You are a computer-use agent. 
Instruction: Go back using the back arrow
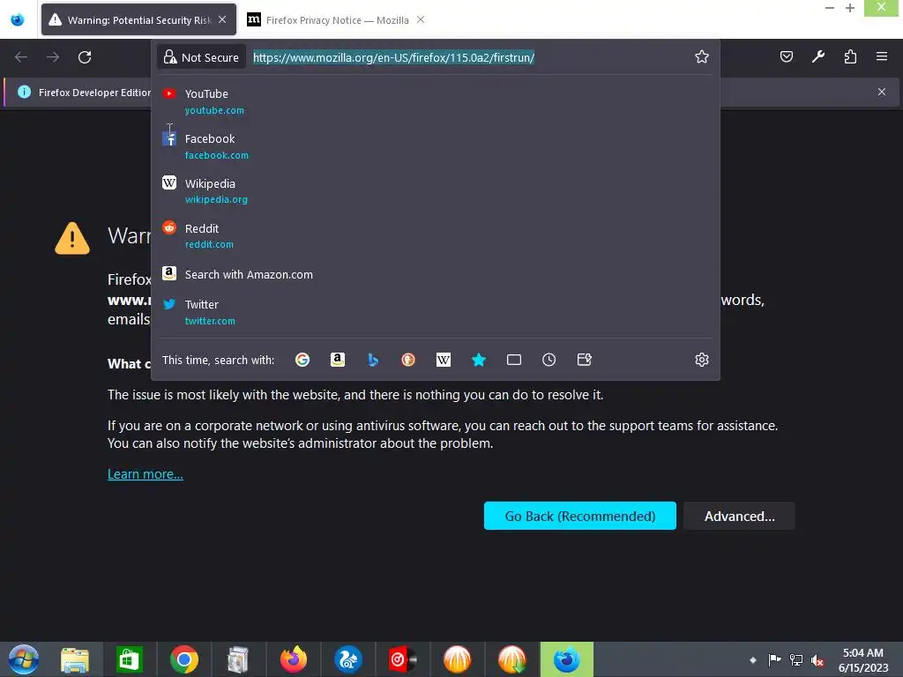(21, 57)
